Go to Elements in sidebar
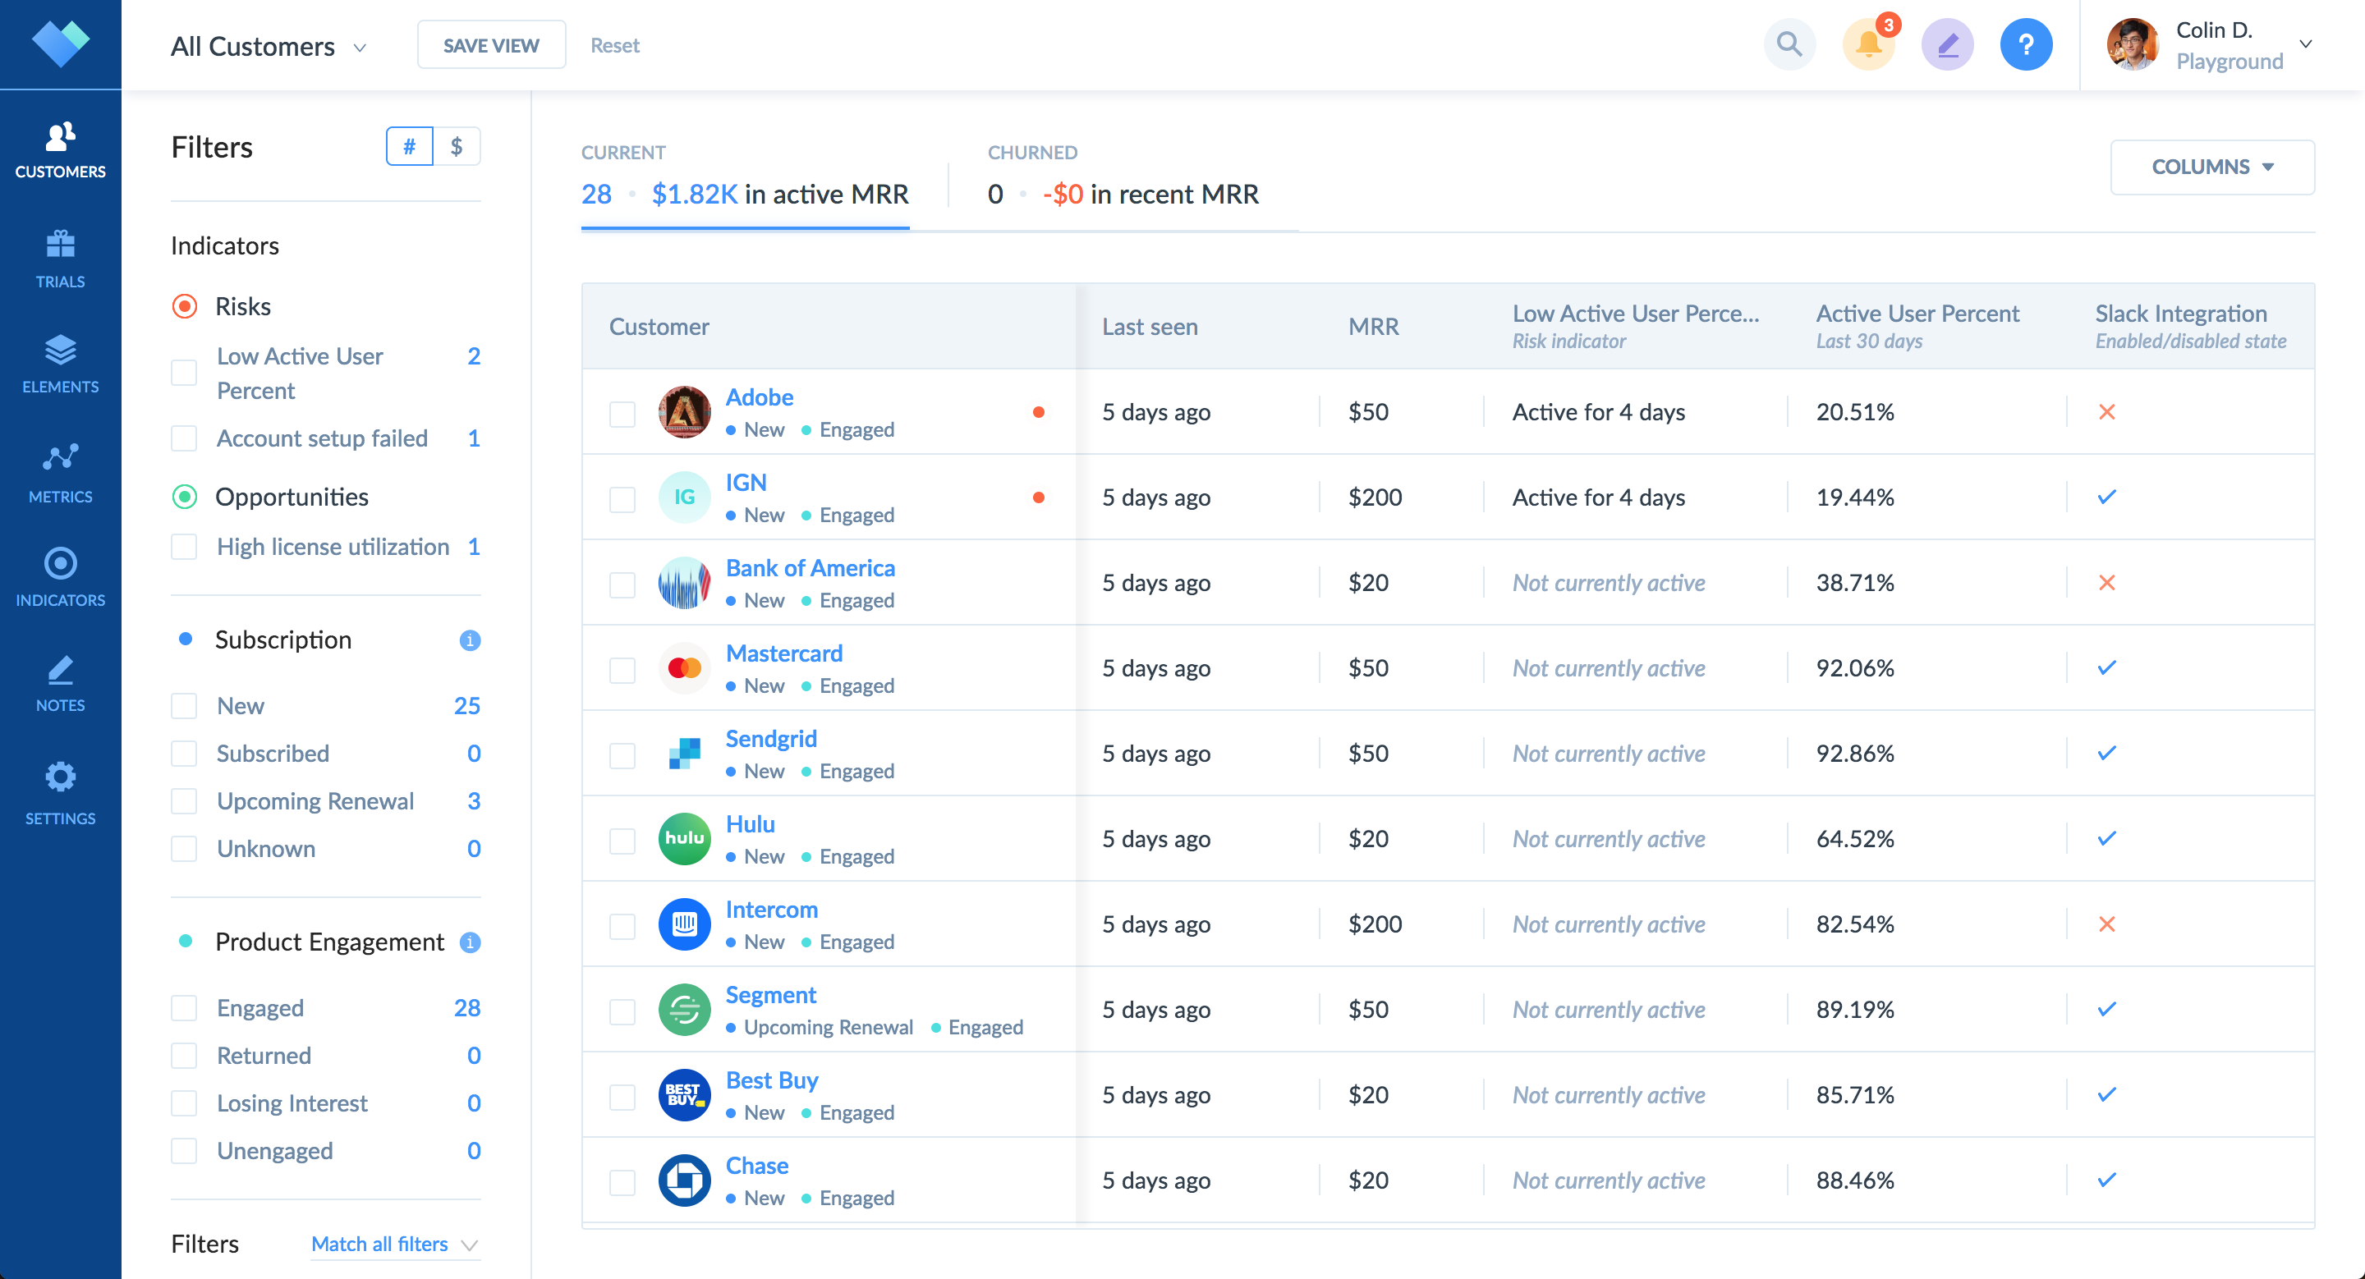2365x1279 pixels. (60, 364)
